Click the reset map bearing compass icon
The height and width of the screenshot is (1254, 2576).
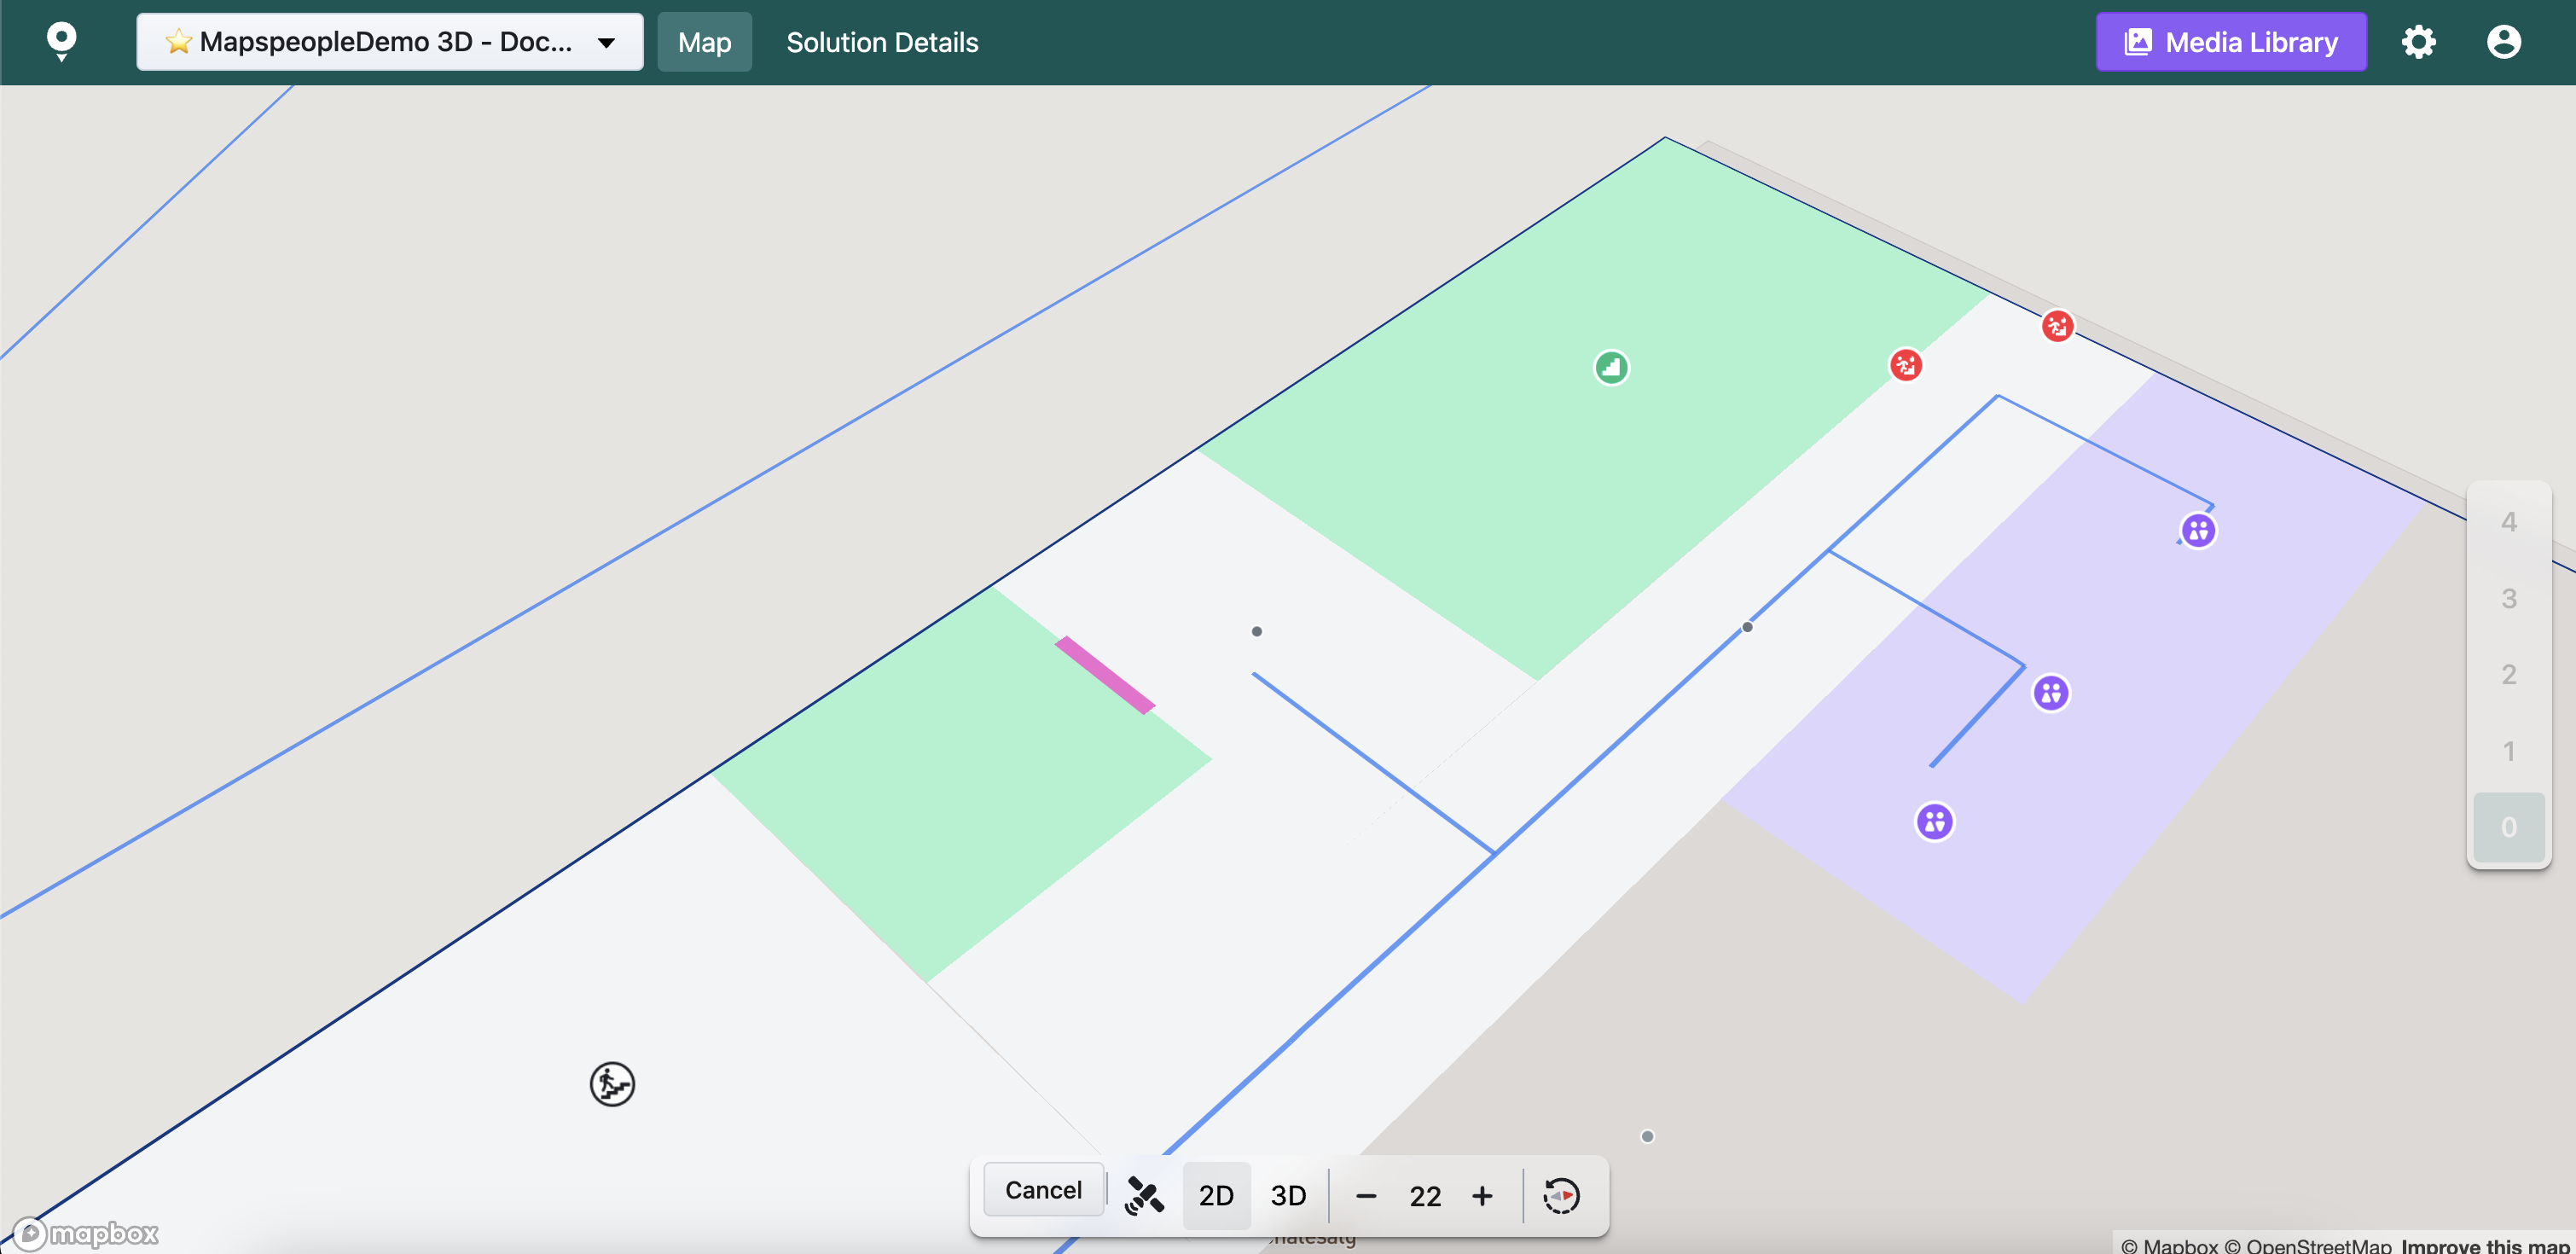click(x=1561, y=1195)
